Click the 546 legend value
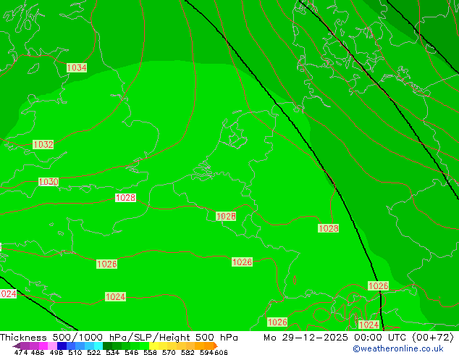Image resolution: width=459 pixels, height=355 pixels. pyautogui.click(x=131, y=352)
